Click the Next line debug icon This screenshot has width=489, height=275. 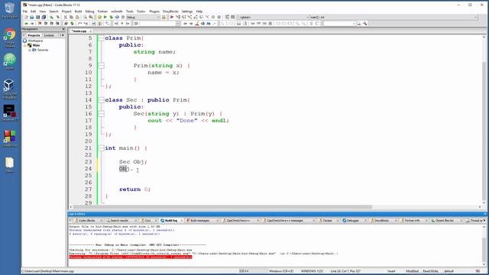click(x=183, y=17)
